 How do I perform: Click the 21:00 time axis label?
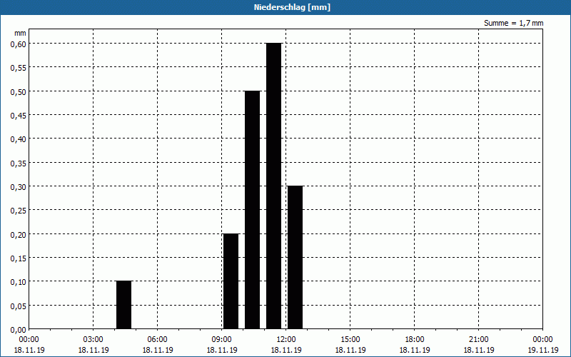478,340
